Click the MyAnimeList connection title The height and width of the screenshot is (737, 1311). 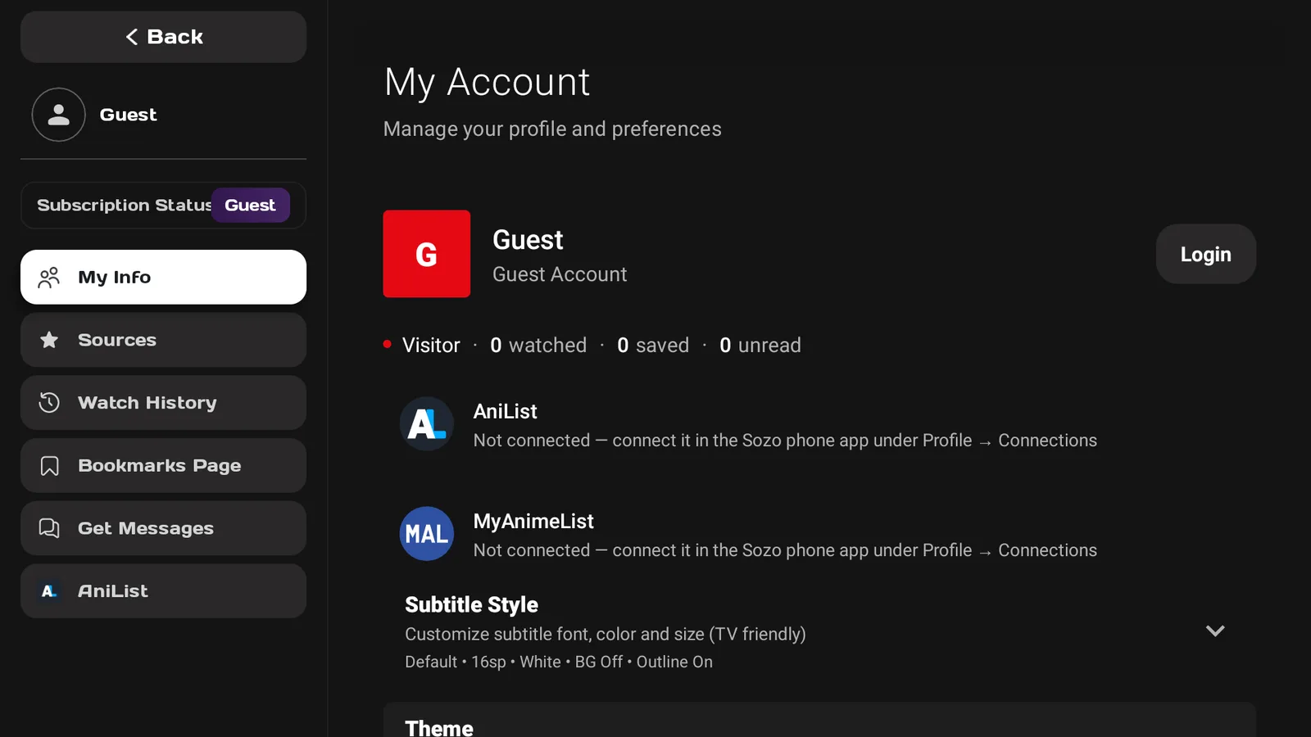coord(533,522)
